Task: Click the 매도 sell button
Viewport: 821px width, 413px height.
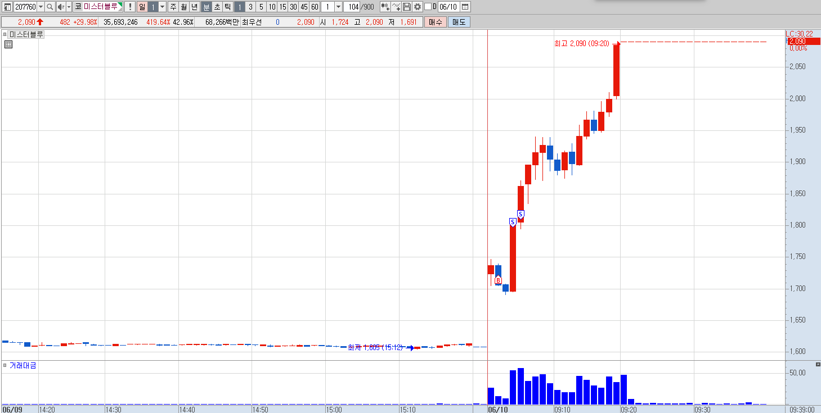Action: click(x=459, y=22)
